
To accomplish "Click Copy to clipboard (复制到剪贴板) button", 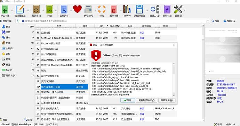I will [x=146, y=100].
